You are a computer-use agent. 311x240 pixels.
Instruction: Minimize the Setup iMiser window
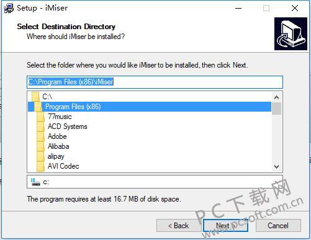tap(238, 9)
